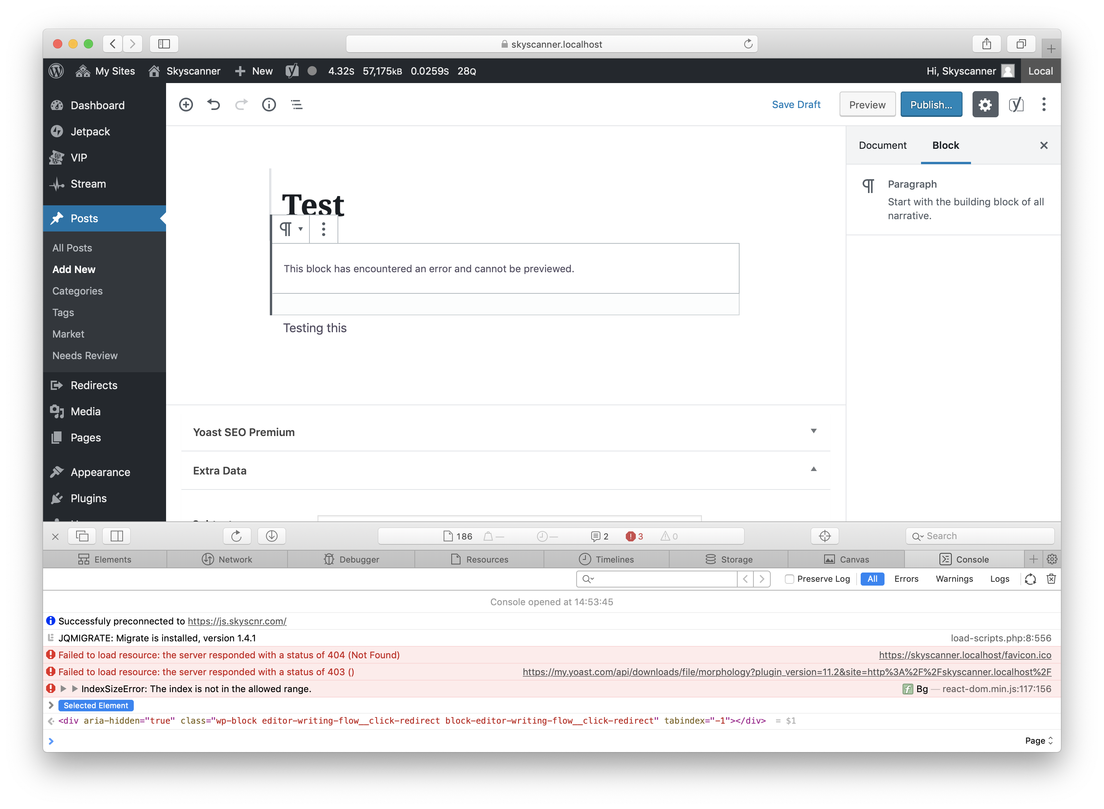Open the content structure info icon

269,105
